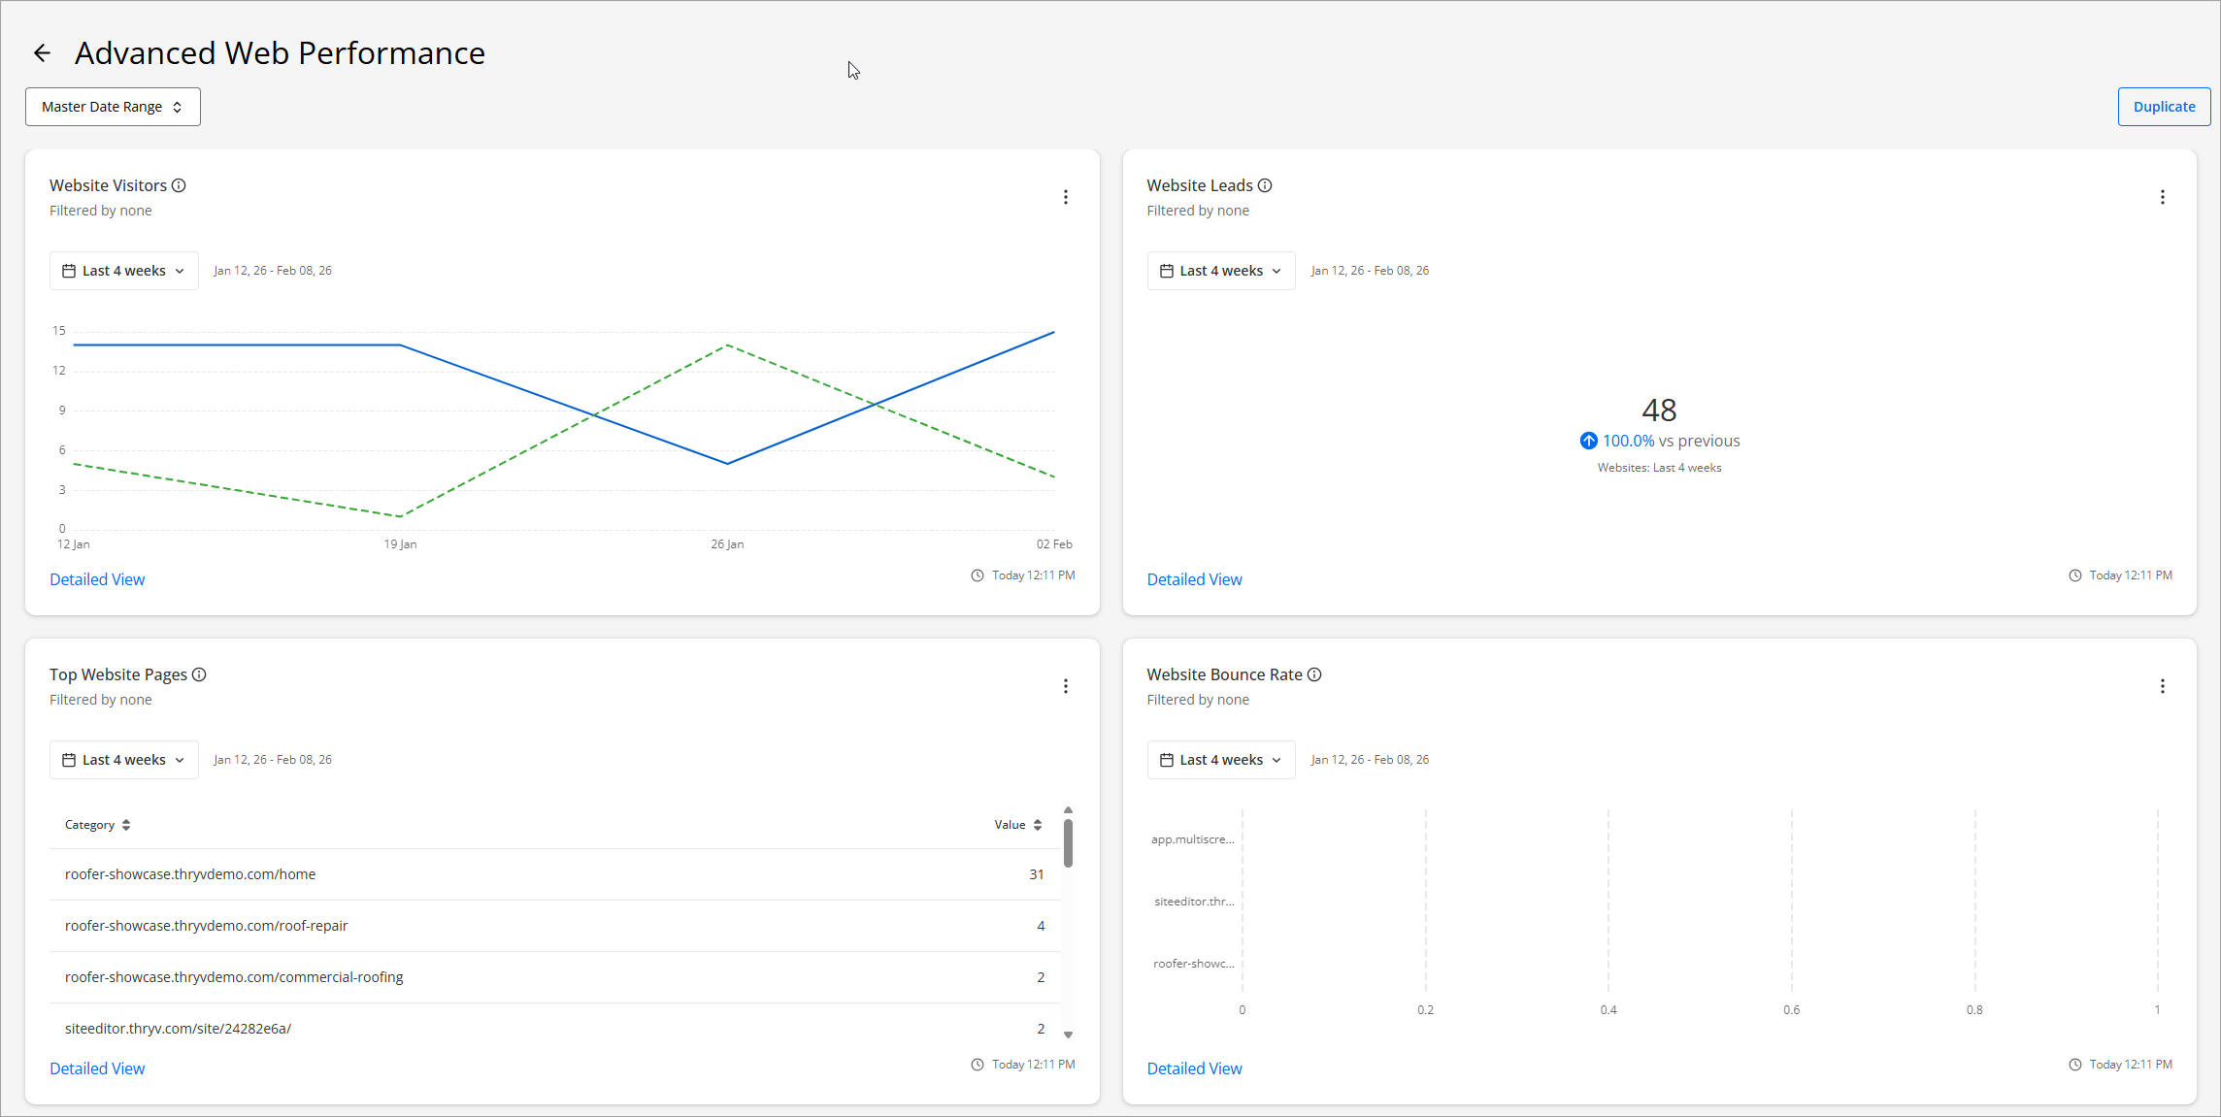Click info icon beside Website Leads
The width and height of the screenshot is (2221, 1117).
(1265, 185)
